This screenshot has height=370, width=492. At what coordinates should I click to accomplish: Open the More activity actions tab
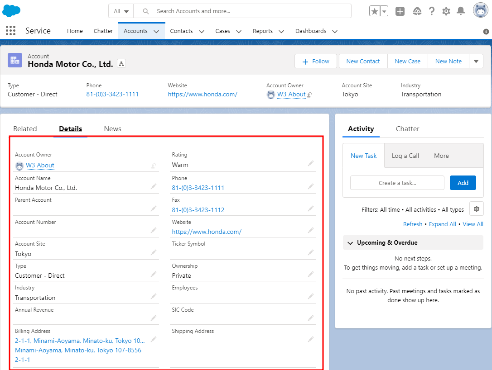[x=441, y=156]
